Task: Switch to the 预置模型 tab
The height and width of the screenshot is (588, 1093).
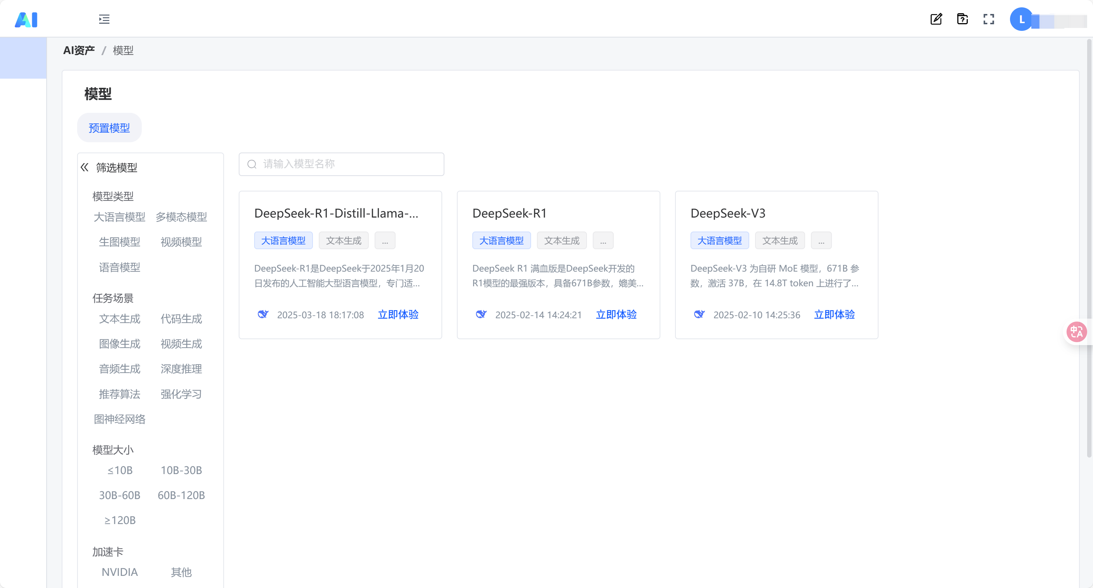Action: (109, 128)
